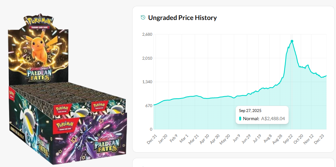Click the 6+ age badge on the box
Viewport: 336px width, 167px height.
pyautogui.click(x=66, y=31)
